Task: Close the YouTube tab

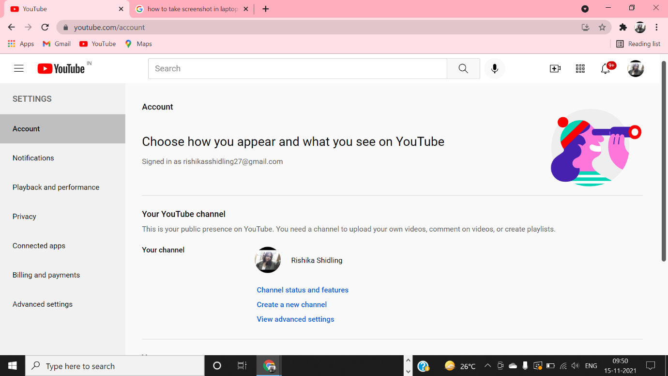Action: (121, 9)
